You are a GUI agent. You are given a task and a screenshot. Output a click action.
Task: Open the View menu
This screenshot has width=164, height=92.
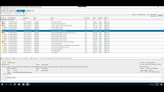point(11,9)
